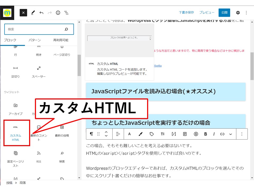The width and height of the screenshot is (254, 191).
Task: Click inserter panel scroll down arrow
Action: 79,178
